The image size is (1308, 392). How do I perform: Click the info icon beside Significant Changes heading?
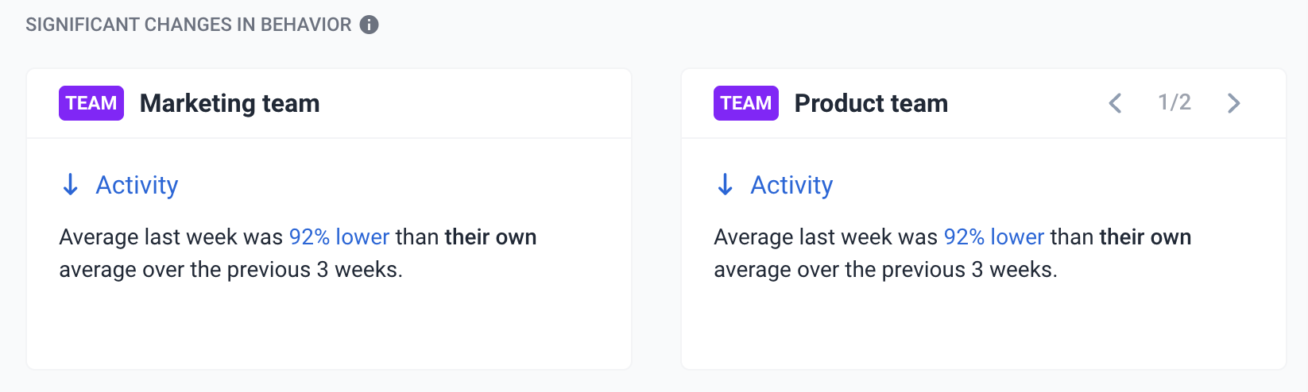pos(369,25)
